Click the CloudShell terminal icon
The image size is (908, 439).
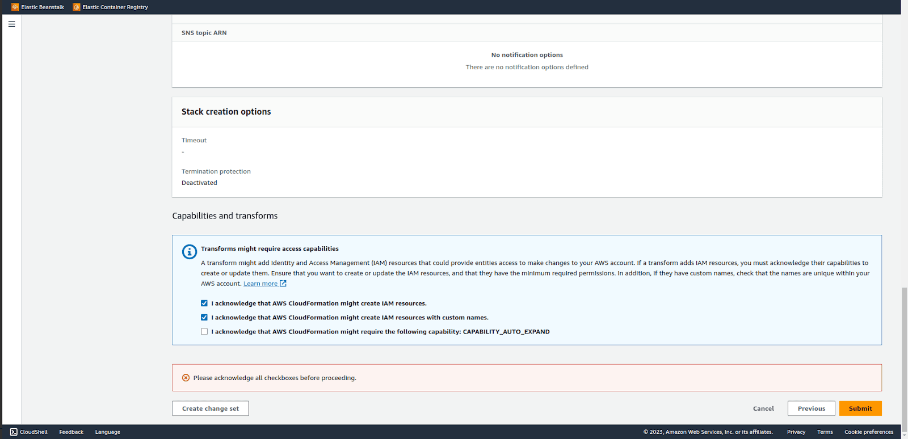pos(14,432)
